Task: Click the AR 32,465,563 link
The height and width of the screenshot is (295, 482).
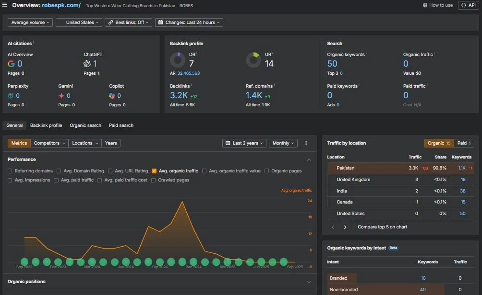Action: (188, 73)
